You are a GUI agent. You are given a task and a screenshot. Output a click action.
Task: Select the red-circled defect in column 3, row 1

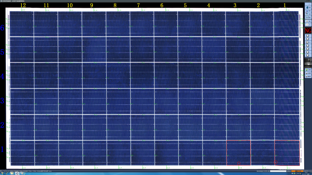coord(239,163)
